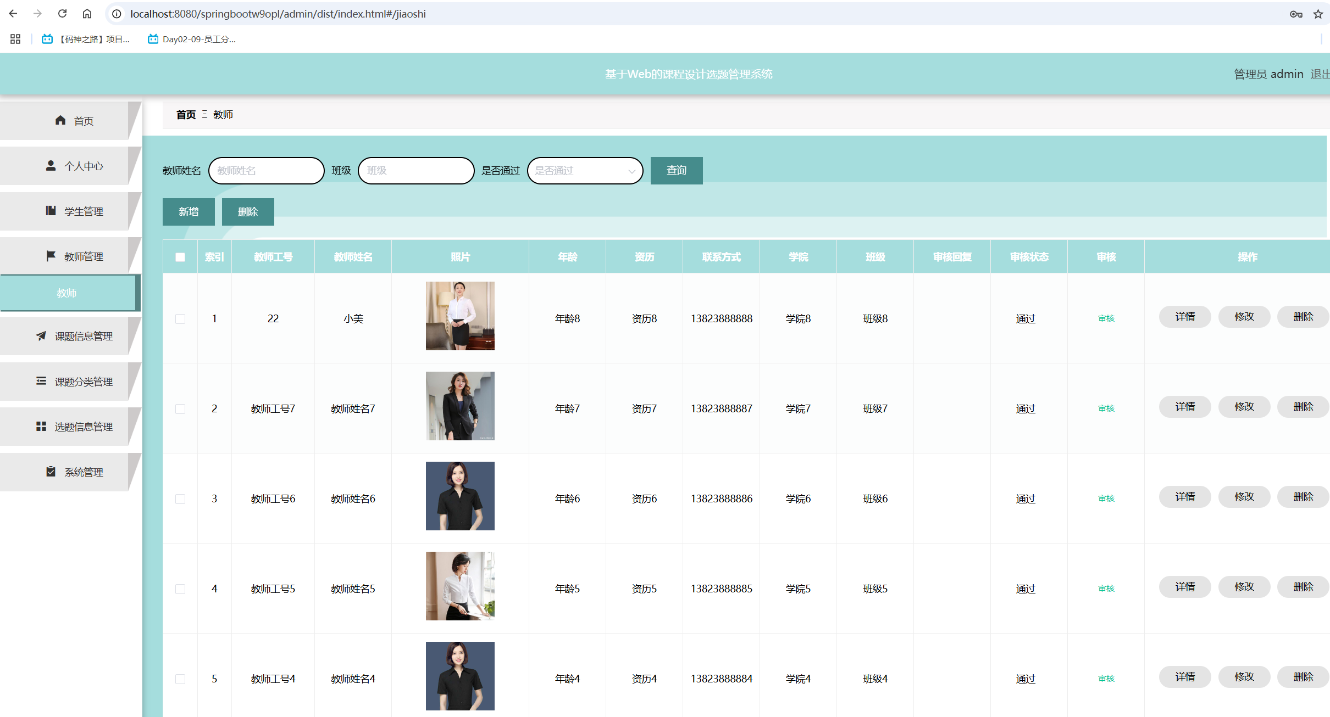This screenshot has height=717, width=1330.
Task: Click the browser address bar URL
Action: tap(278, 14)
